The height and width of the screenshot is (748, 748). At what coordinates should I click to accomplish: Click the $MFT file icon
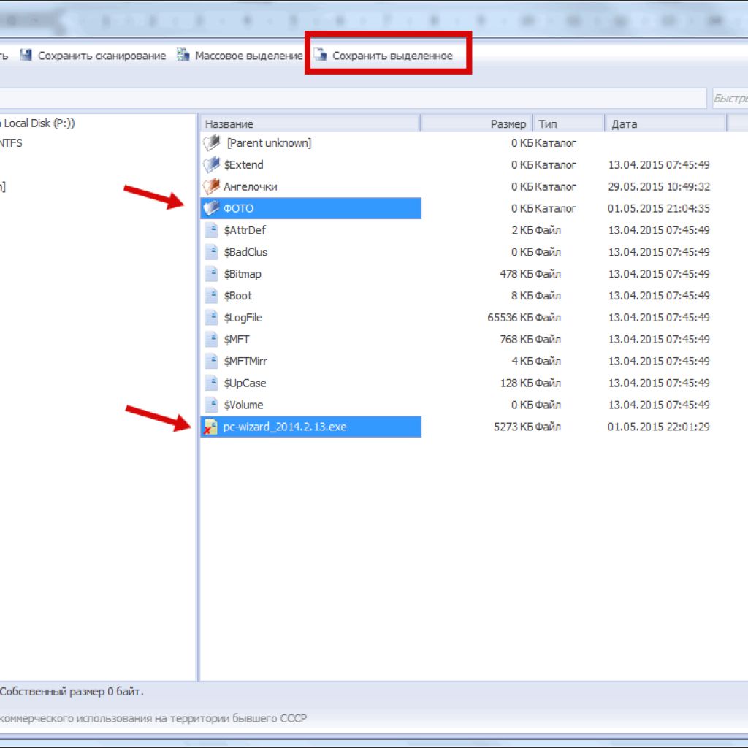click(x=211, y=340)
